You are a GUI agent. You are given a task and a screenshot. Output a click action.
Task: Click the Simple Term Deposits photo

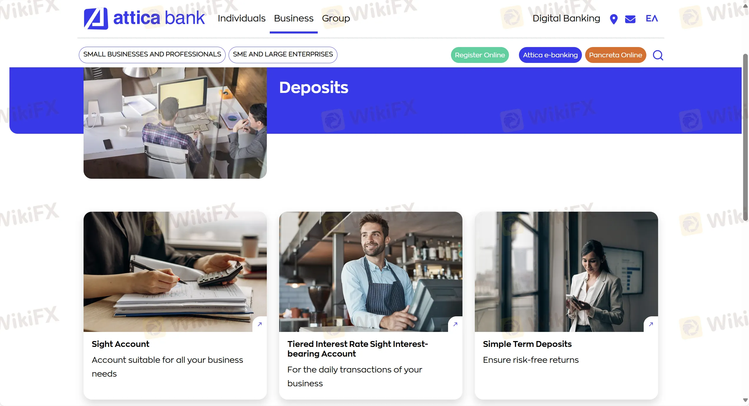coord(566,272)
